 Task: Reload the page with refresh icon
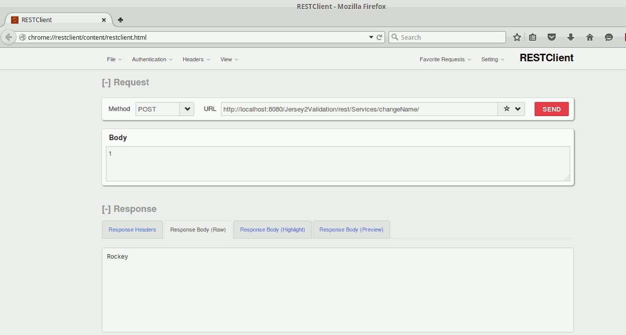[380, 37]
